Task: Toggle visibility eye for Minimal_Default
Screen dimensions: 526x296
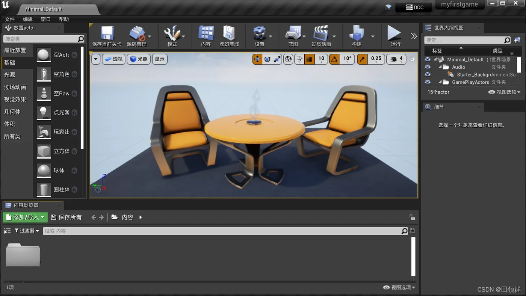Action: (428, 59)
